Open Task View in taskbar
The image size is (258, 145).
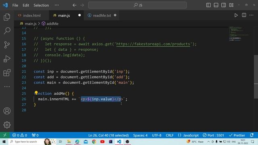pyautogui.click(x=60, y=141)
